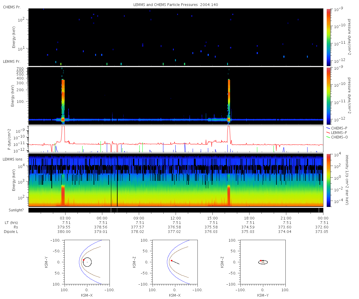Viewport: 359px width, 299px height.
Task: Select the 12:00 time axis label
Action: tap(176, 218)
